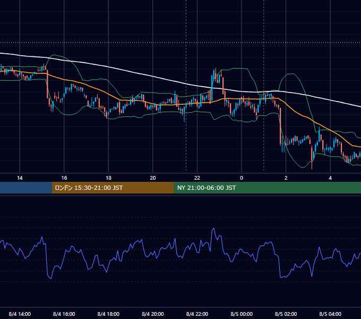Click the 8/4 18:00 time label
The width and height of the screenshot is (361, 319).
108,314
